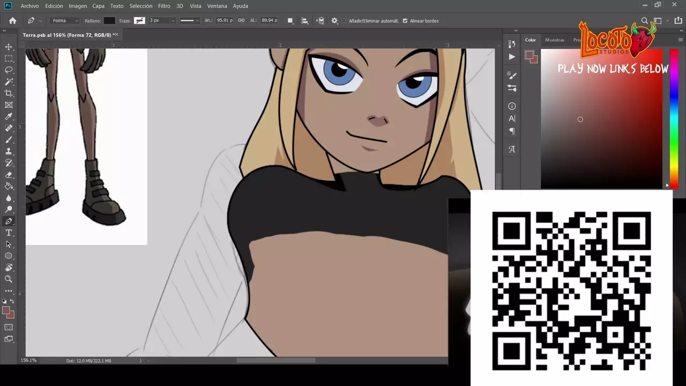
Task: Open the stroke line style dropdown
Action: 189,21
